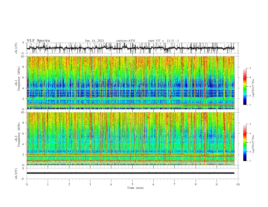Click the time axis tick label '8'
268x207 pixels.
pyautogui.click(x=196, y=184)
